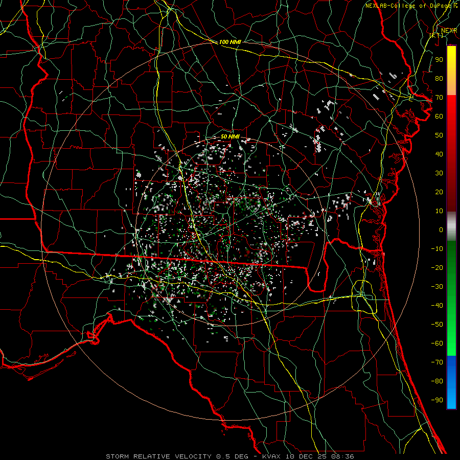Click the 0 value on the velocity scale
This screenshot has height=460, width=460.
click(x=441, y=229)
